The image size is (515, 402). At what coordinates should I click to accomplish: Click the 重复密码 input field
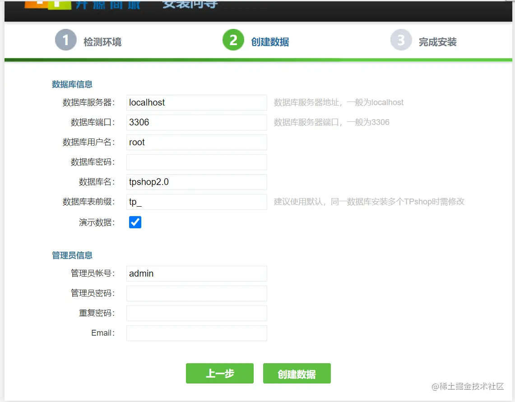[197, 313]
